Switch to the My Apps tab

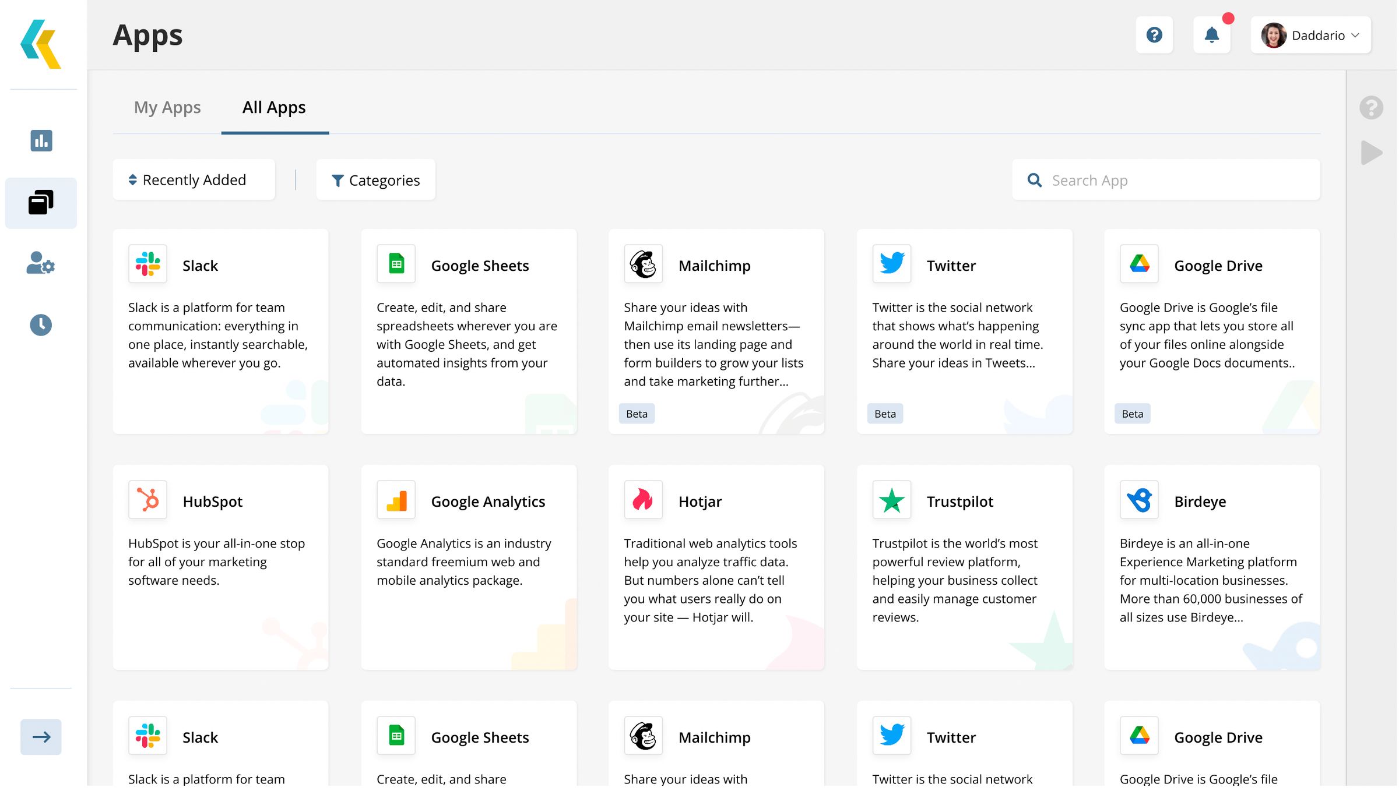pos(167,107)
